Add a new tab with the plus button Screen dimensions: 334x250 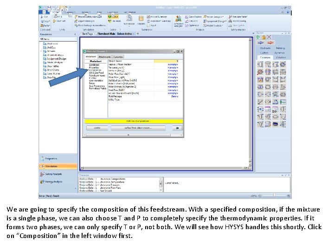pyautogui.click(x=138, y=34)
